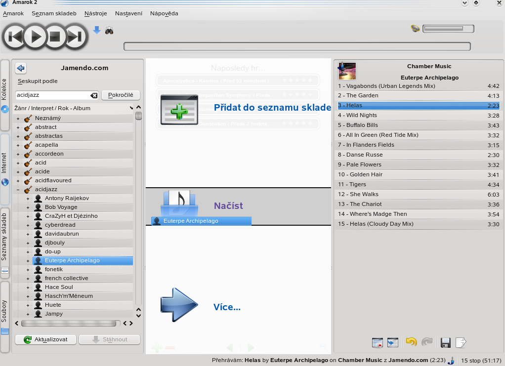Viewport: 505px width, 366px height.
Task: Click the Aktualizovat button
Action: tap(45, 339)
